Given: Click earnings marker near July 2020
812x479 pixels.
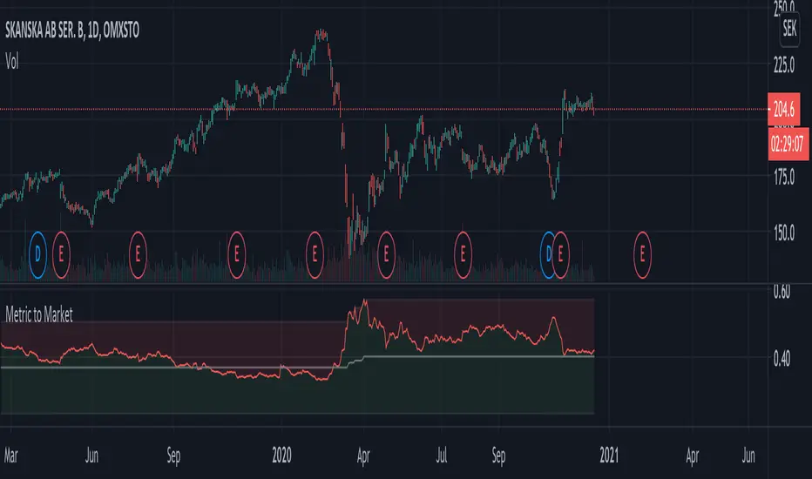Looking at the screenshot, I should coord(463,255).
